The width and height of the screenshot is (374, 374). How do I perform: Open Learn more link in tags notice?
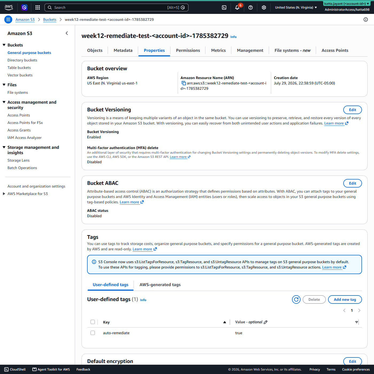[x=334, y=267]
